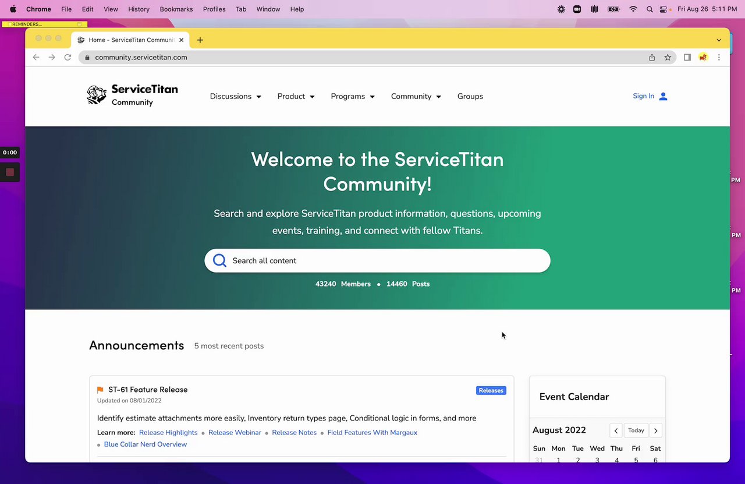Click the browser back arrow
745x484 pixels.
pyautogui.click(x=36, y=57)
